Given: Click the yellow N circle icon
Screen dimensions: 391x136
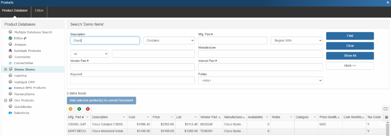Looking at the screenshot, I should (71, 109).
